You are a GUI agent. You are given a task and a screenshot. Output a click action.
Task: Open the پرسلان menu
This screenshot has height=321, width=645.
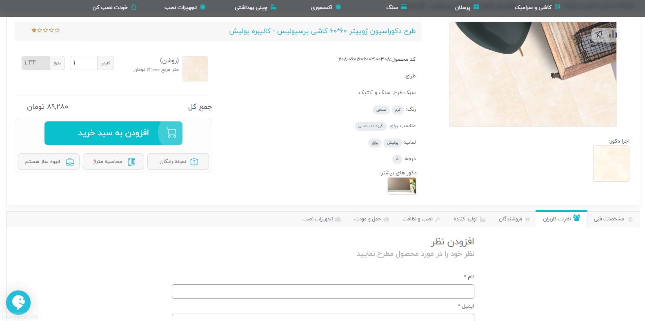467,7
